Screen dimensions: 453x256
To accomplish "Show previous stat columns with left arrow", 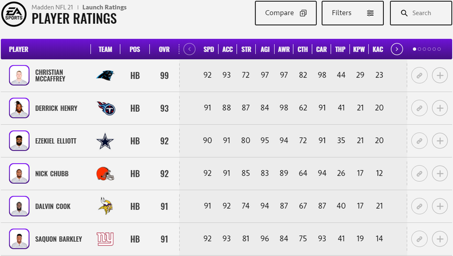I will click(190, 49).
